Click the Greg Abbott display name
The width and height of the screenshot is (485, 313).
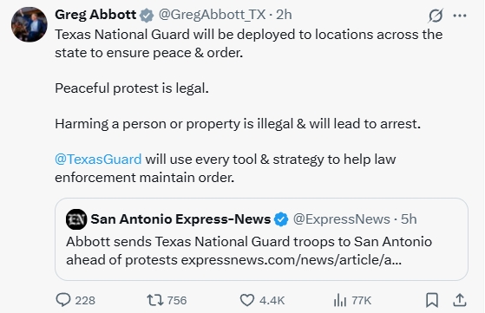[x=95, y=15]
